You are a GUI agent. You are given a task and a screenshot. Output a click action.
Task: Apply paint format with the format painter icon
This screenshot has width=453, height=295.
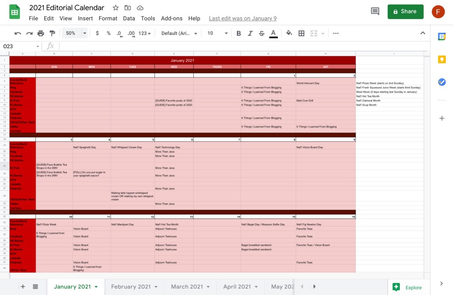coord(52,33)
